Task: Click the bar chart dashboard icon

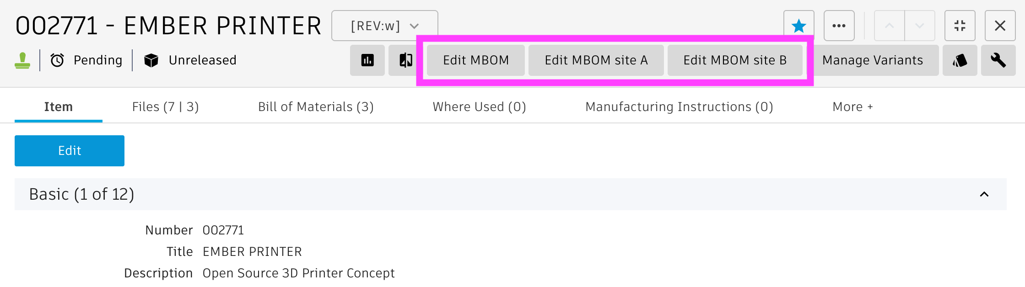Action: coord(367,60)
